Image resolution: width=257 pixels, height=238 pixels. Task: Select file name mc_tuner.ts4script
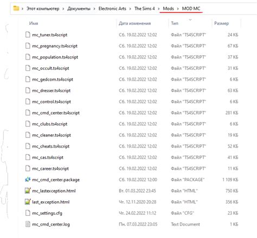(x=50, y=35)
